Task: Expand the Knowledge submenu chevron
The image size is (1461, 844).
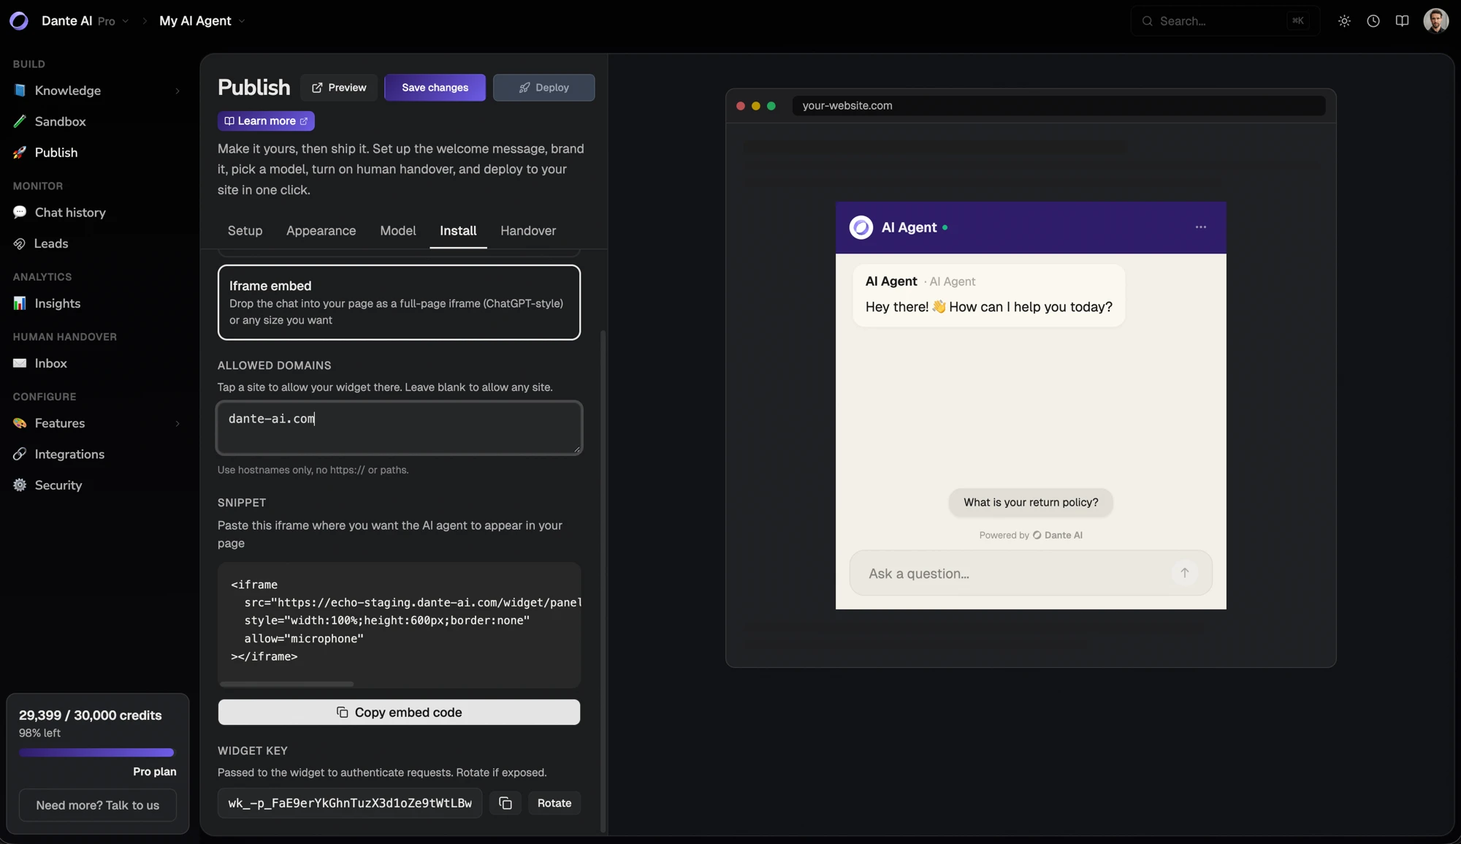Action: 178,91
